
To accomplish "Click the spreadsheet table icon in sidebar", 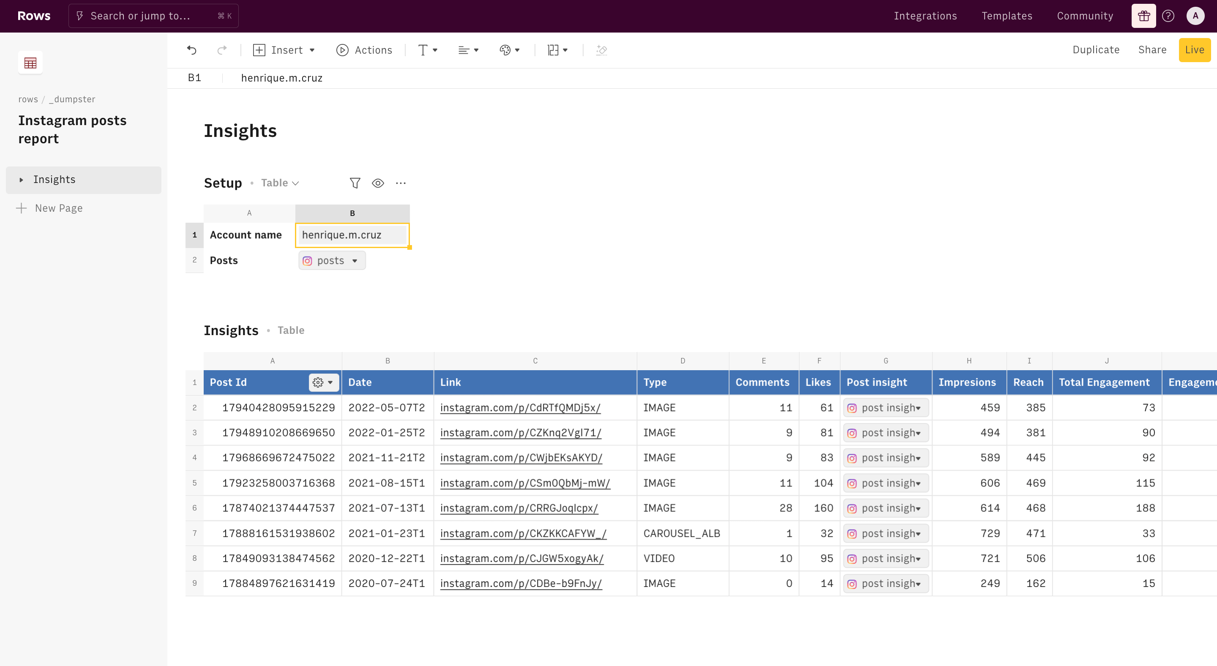I will 30,63.
